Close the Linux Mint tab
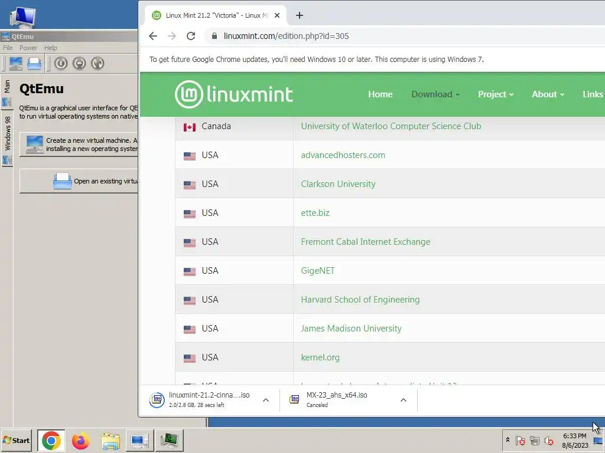This screenshot has width=605, height=453. 277,15
